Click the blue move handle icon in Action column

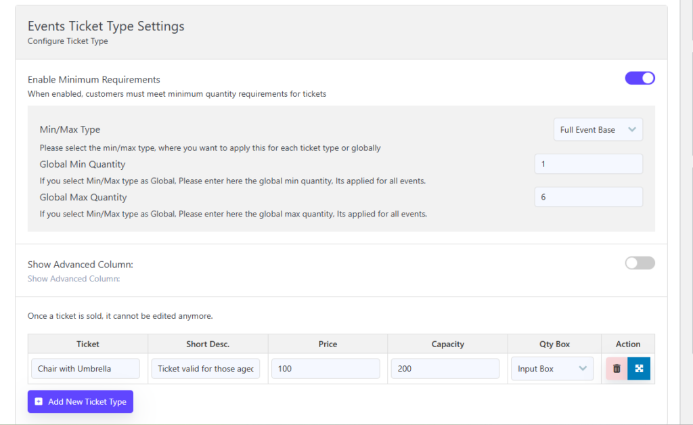[x=639, y=368]
